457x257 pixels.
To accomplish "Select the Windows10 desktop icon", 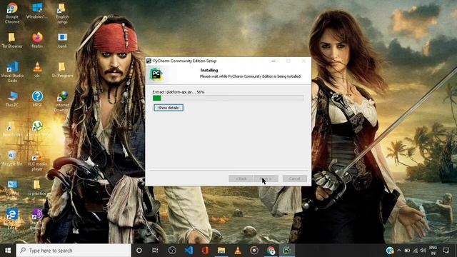I will [37, 11].
